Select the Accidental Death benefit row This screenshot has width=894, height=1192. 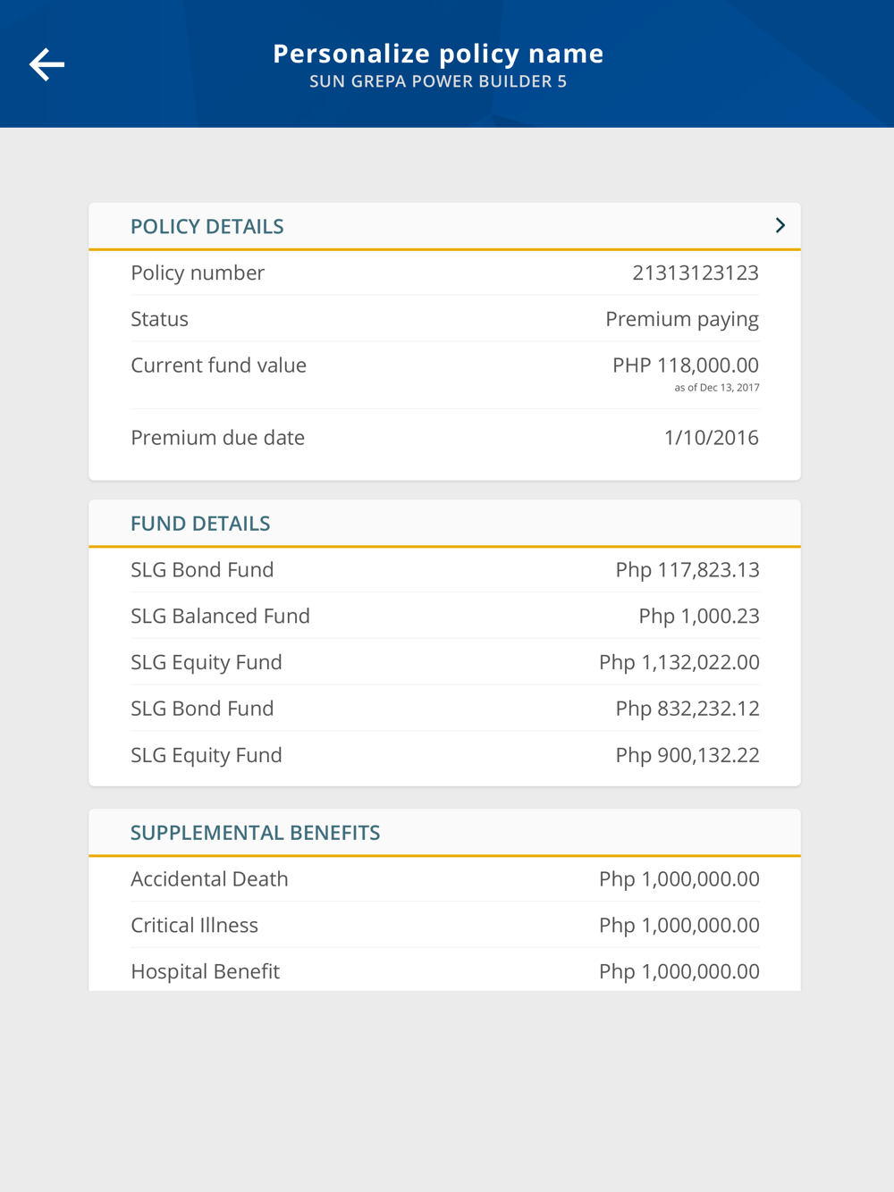coord(444,879)
